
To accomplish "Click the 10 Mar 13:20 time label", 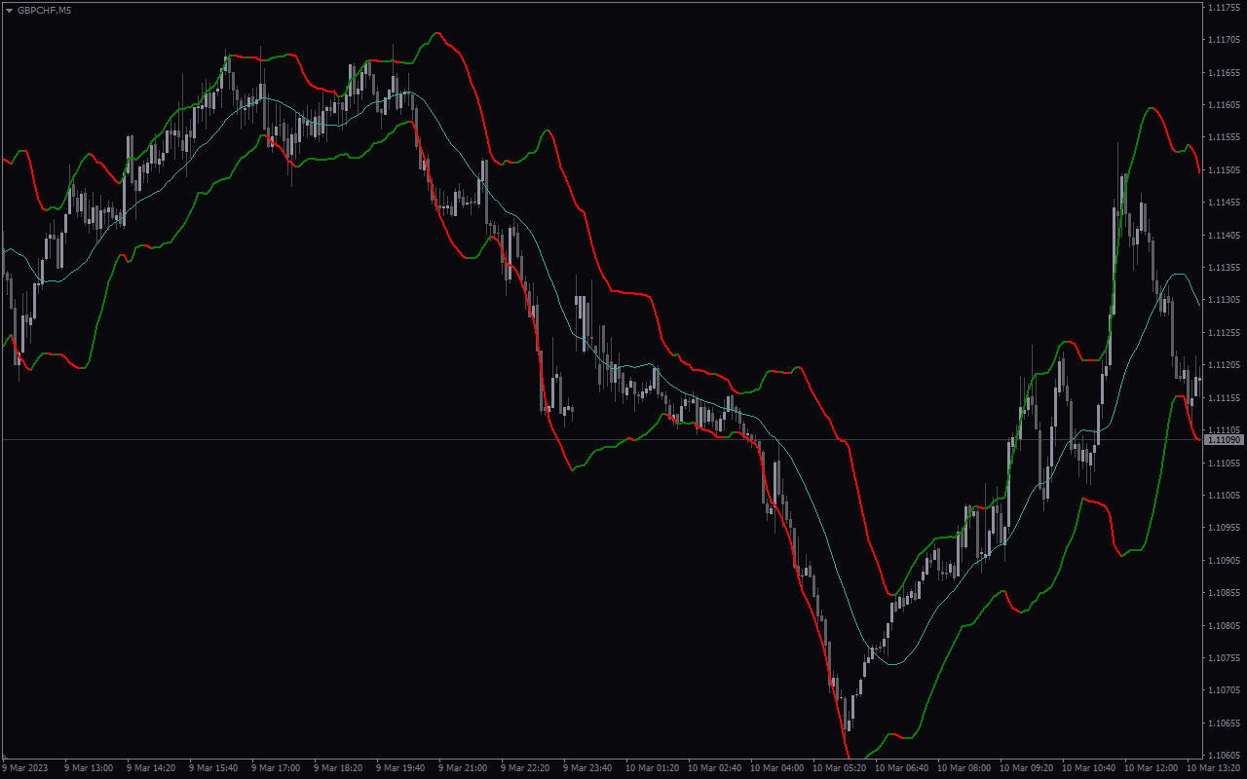I will point(1213,768).
